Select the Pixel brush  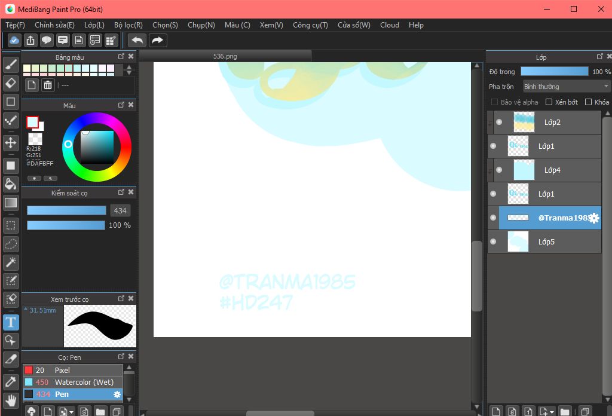[x=73, y=371]
